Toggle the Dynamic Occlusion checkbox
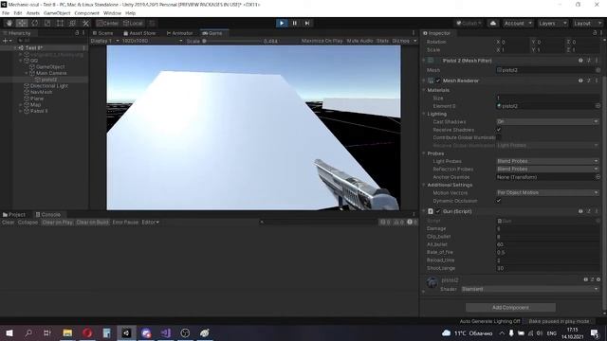The image size is (607, 341). coord(499,201)
